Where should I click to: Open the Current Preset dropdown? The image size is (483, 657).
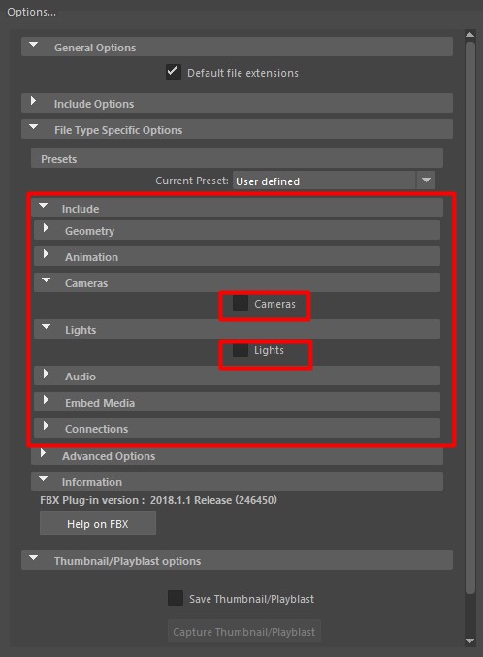[x=426, y=181]
